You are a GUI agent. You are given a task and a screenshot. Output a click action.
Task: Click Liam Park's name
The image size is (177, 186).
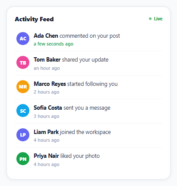pyautogui.click(x=46, y=132)
